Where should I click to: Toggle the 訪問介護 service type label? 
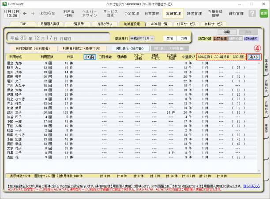[204, 39]
